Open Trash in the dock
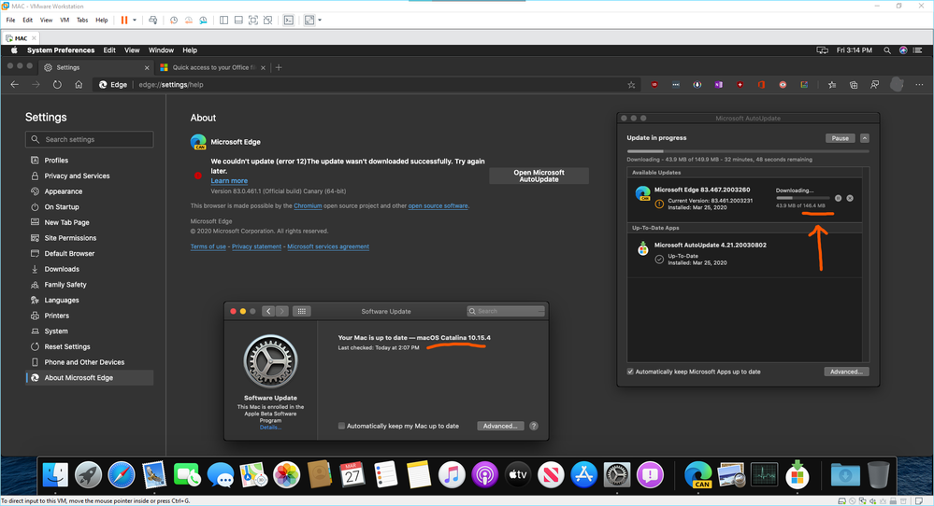 [x=878, y=475]
